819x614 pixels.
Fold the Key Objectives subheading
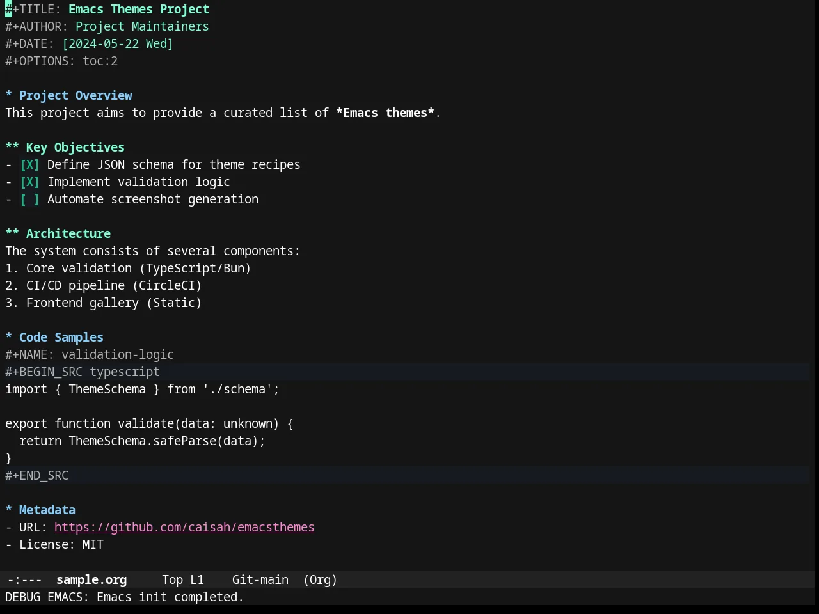[12, 147]
